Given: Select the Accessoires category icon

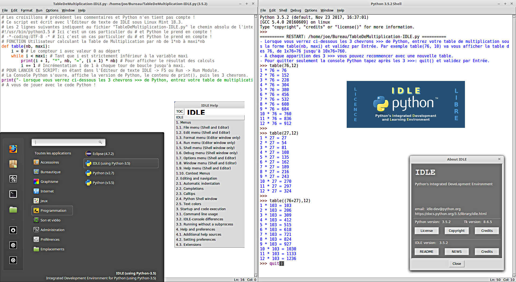Looking at the screenshot, I should tap(36, 162).
